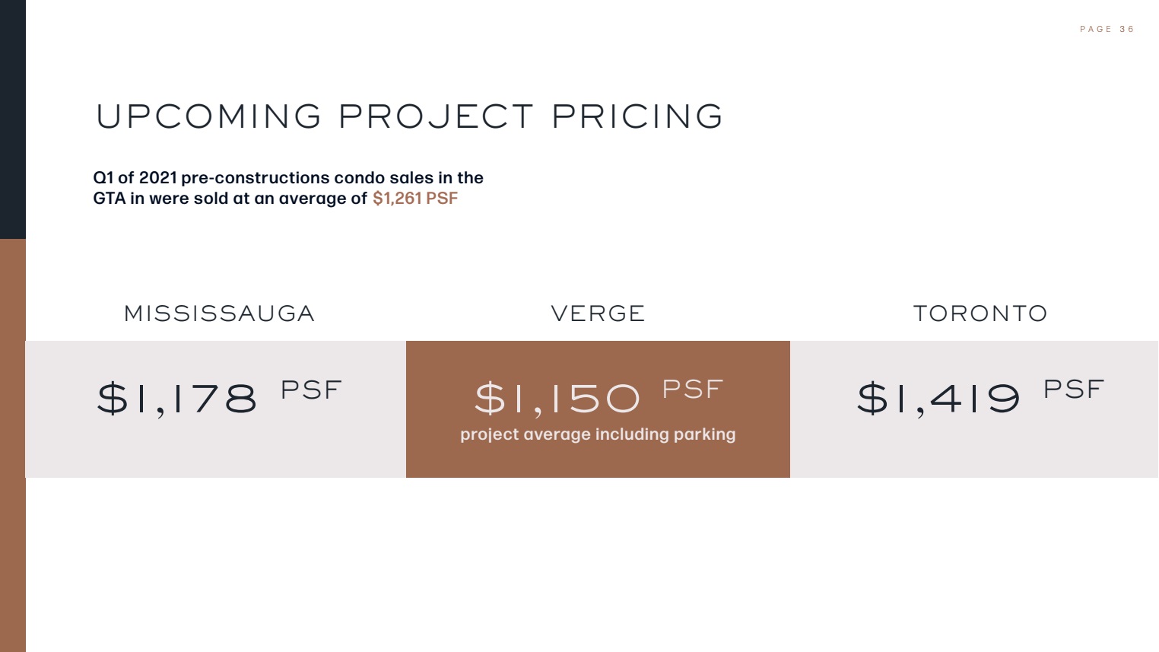Click the $1,178 Mississauga price
Viewport: 1159px width, 652px height.
tap(177, 399)
